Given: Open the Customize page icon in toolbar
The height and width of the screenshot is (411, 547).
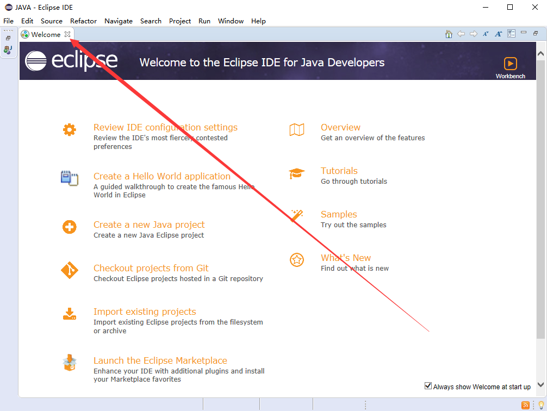Looking at the screenshot, I should point(512,34).
